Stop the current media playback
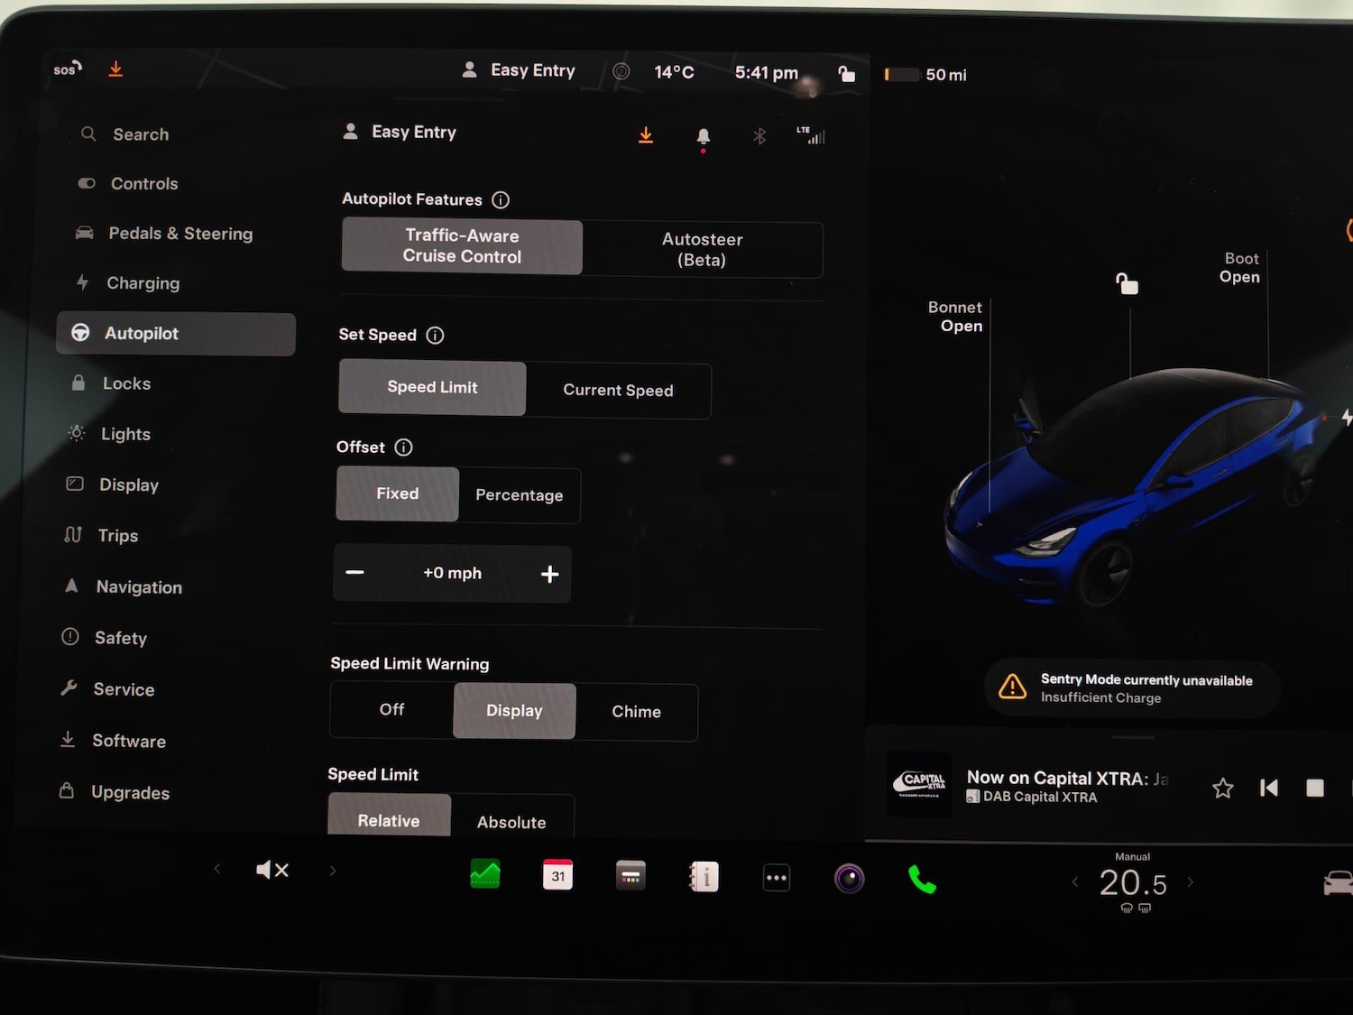The height and width of the screenshot is (1015, 1353). [1315, 787]
